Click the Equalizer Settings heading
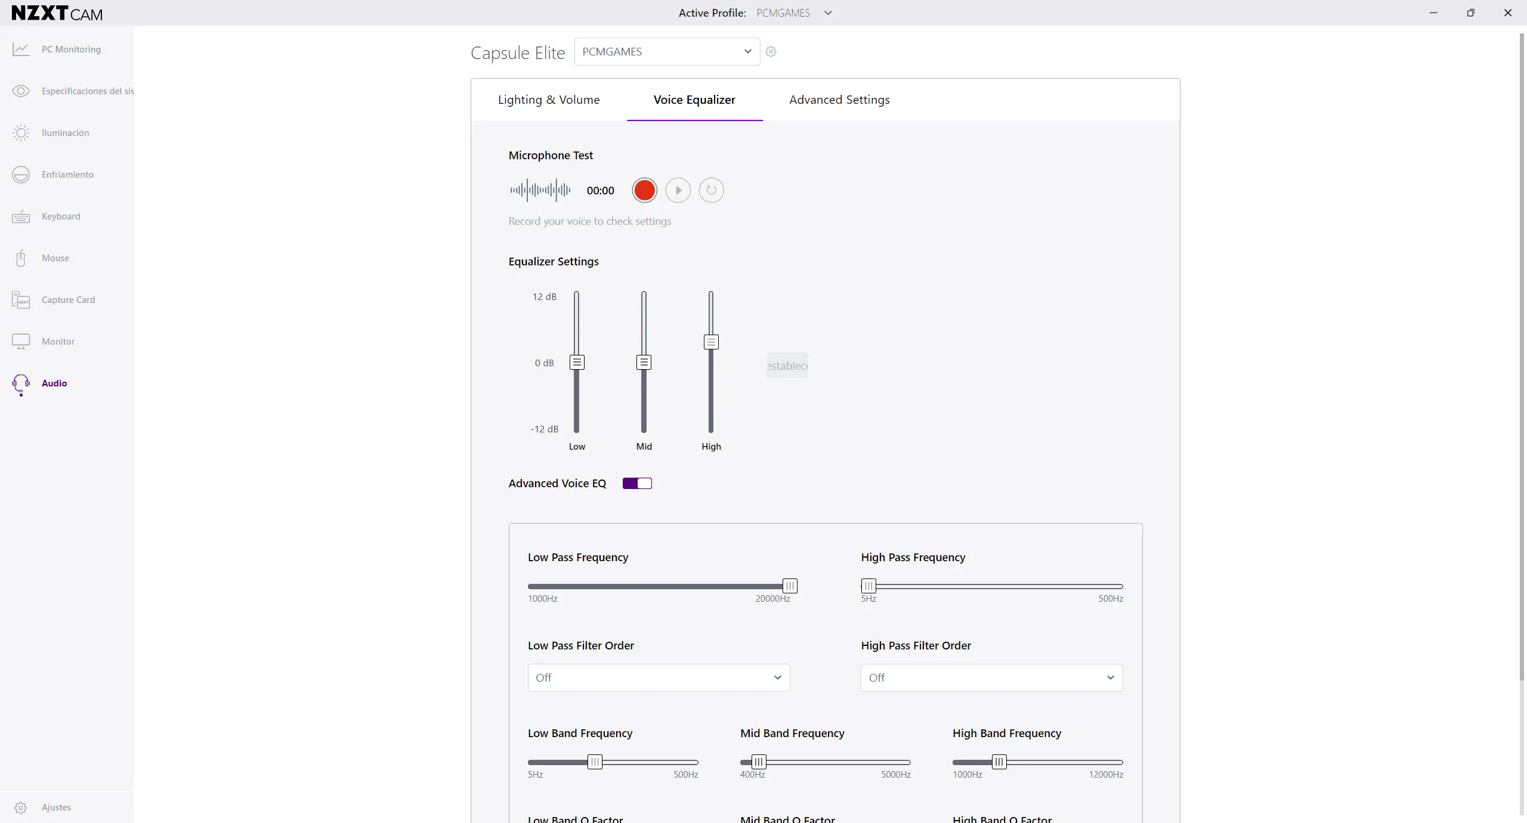Viewport: 1527px width, 823px height. [554, 262]
